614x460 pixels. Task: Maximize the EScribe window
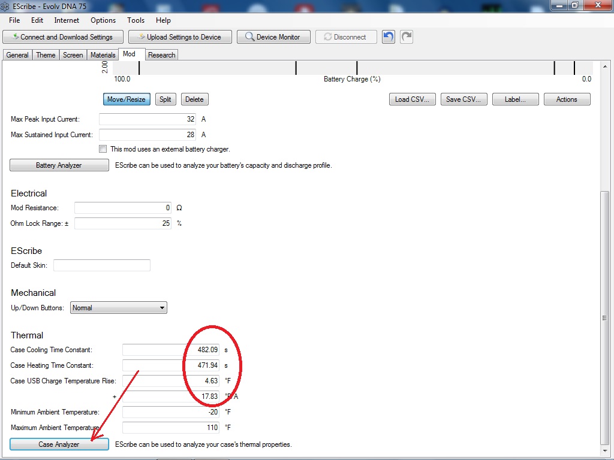point(575,5)
